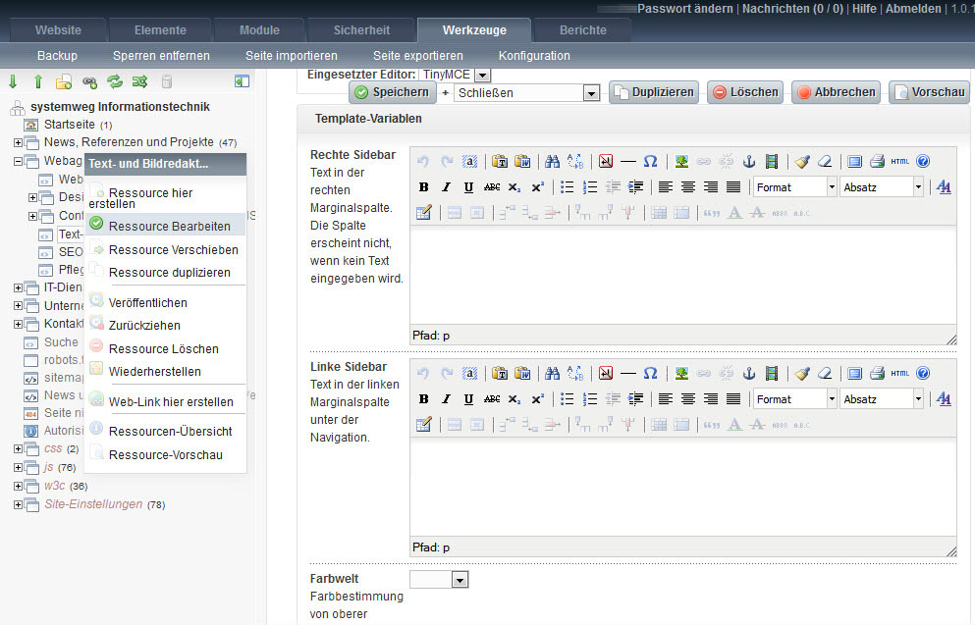Open TinyMCE help in Rechte Sidebar editor

(x=923, y=162)
